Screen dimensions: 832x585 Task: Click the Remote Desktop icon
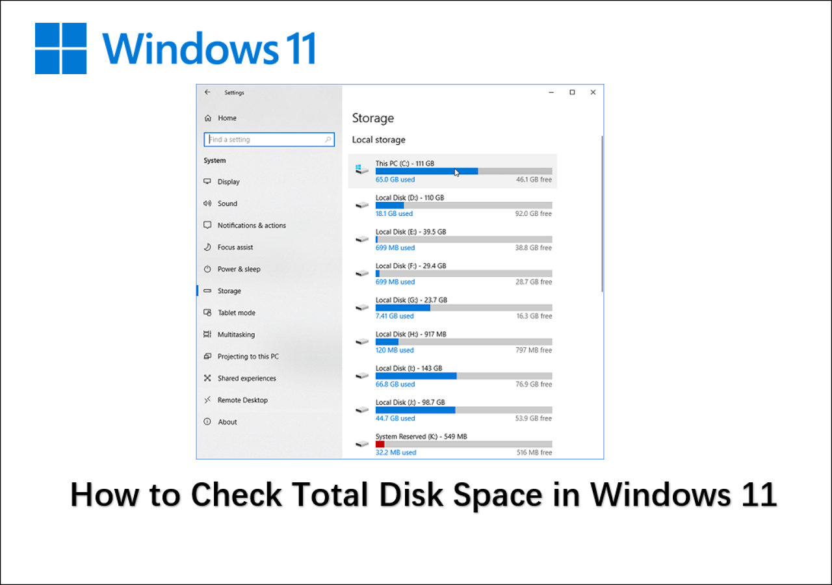[x=207, y=400]
